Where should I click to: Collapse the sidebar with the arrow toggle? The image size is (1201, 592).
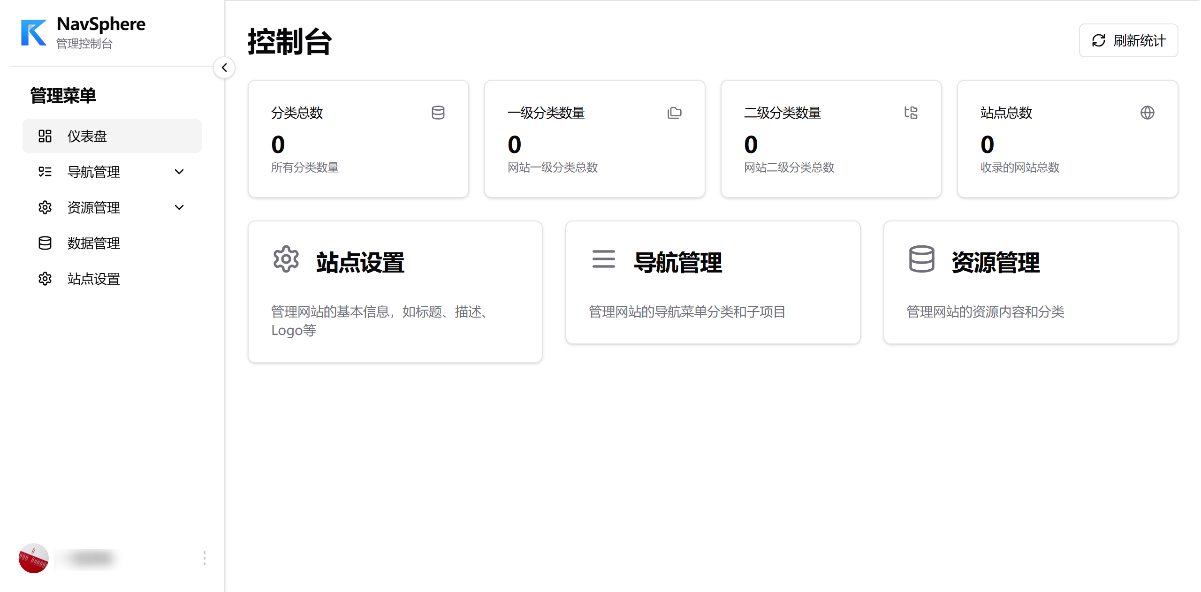(224, 68)
